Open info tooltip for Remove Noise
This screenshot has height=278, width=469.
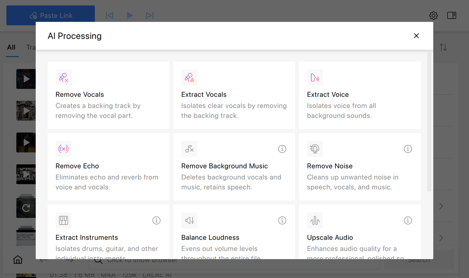point(408,149)
